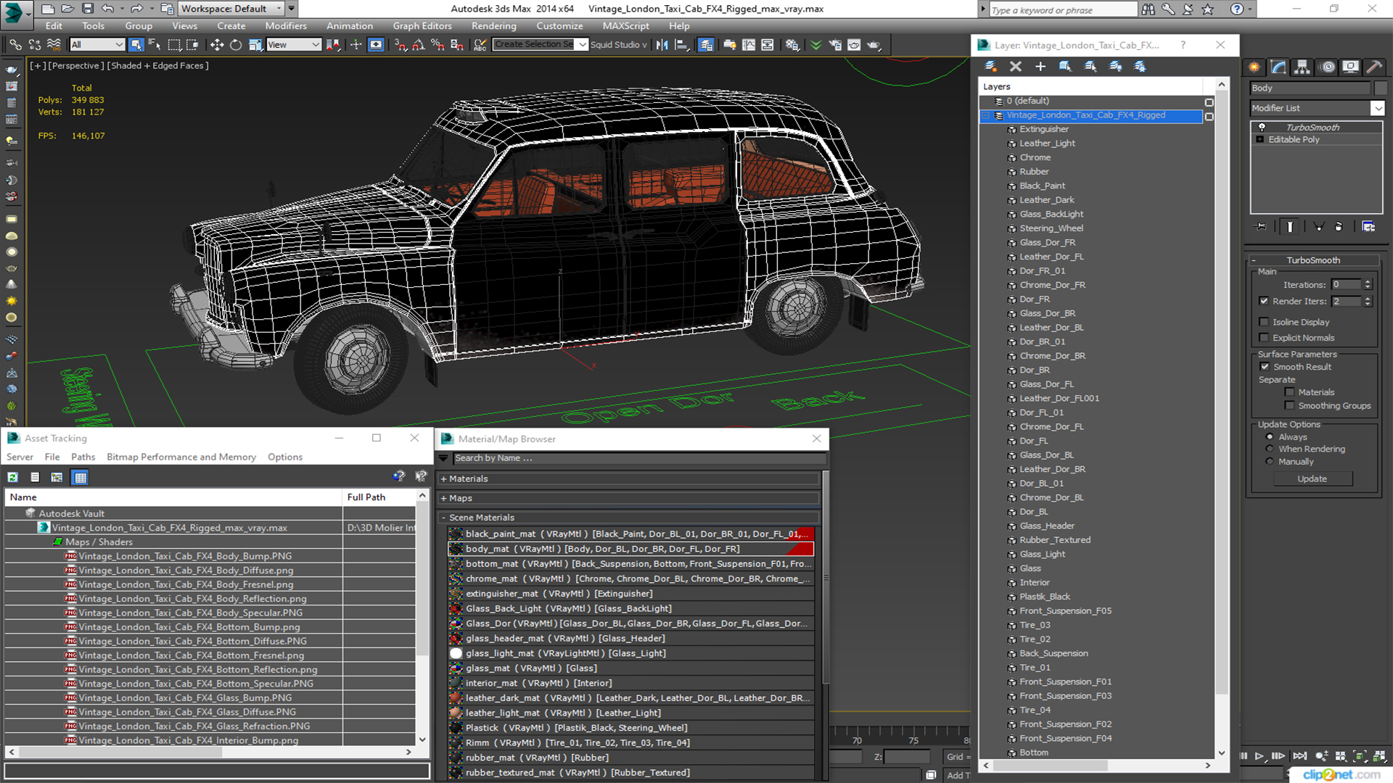Check the Smoothing Groups checkbox

point(1289,406)
